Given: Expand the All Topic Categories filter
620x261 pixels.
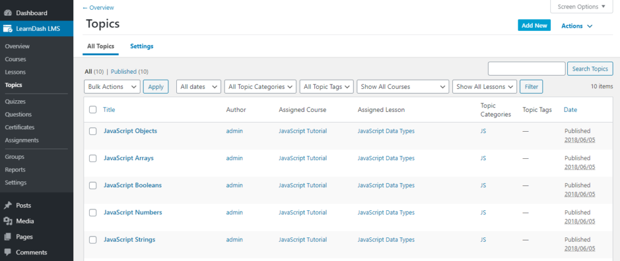Looking at the screenshot, I should coord(260,87).
